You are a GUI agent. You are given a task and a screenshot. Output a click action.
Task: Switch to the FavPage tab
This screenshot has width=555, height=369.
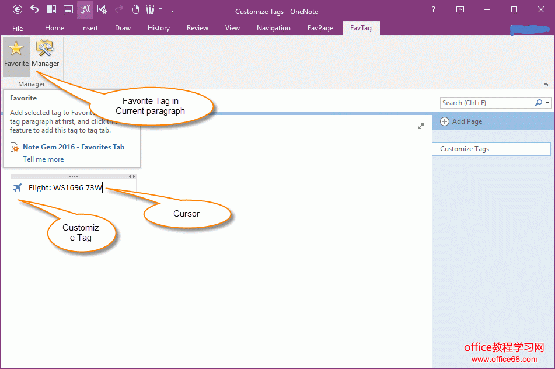coord(320,28)
